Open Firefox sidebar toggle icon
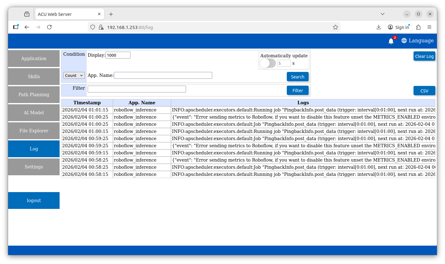The image size is (445, 264). [x=16, y=27]
